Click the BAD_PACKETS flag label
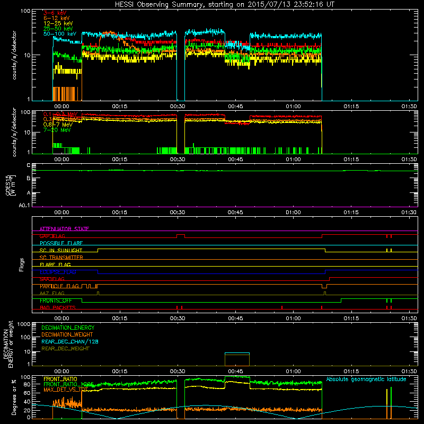This screenshot has height=424, width=424. point(58,307)
